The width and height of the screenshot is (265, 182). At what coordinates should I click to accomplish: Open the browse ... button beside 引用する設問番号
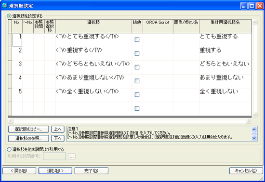tap(72, 156)
